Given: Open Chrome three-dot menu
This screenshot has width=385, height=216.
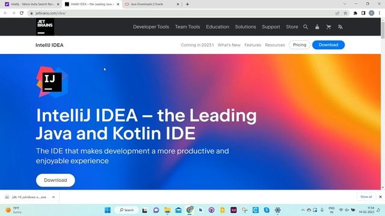Looking at the screenshot, I should click(x=380, y=13).
